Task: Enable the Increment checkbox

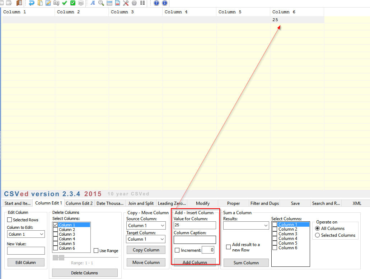Action: point(177,250)
